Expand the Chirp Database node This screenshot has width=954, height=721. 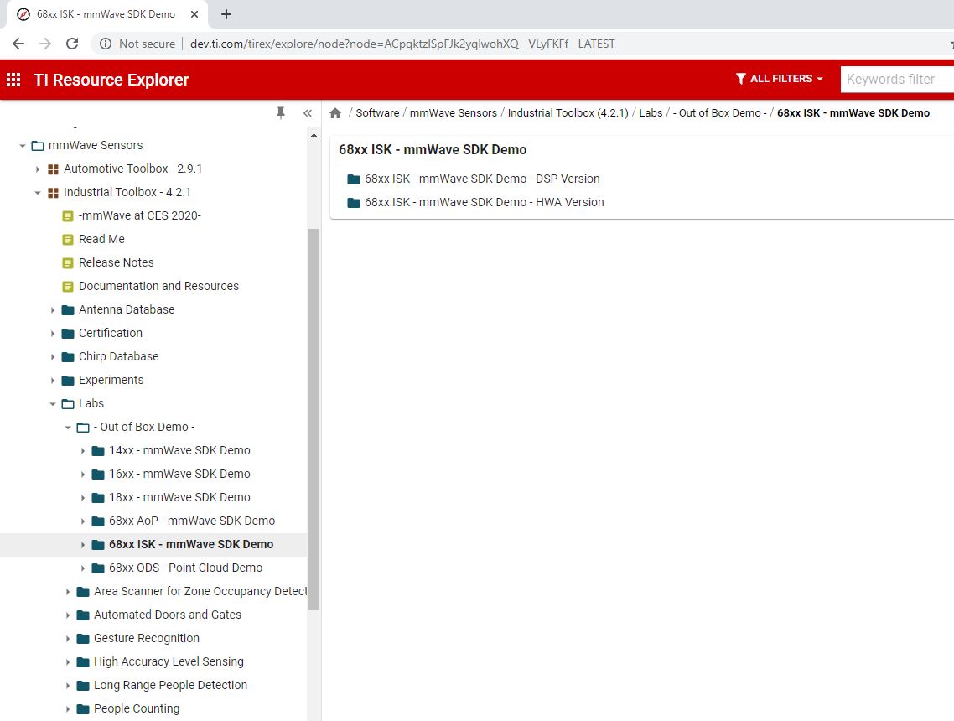tap(53, 357)
